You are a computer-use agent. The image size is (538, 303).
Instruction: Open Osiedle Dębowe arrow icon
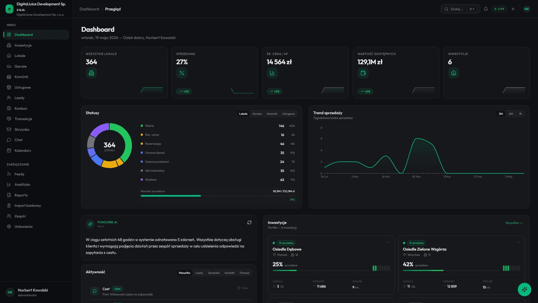tap(388, 242)
